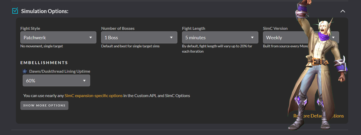Expand the Dawn/Duskthread Lining Uptime 60% dropdown
Image resolution: width=361 pixels, height=135 pixels.
click(56, 81)
